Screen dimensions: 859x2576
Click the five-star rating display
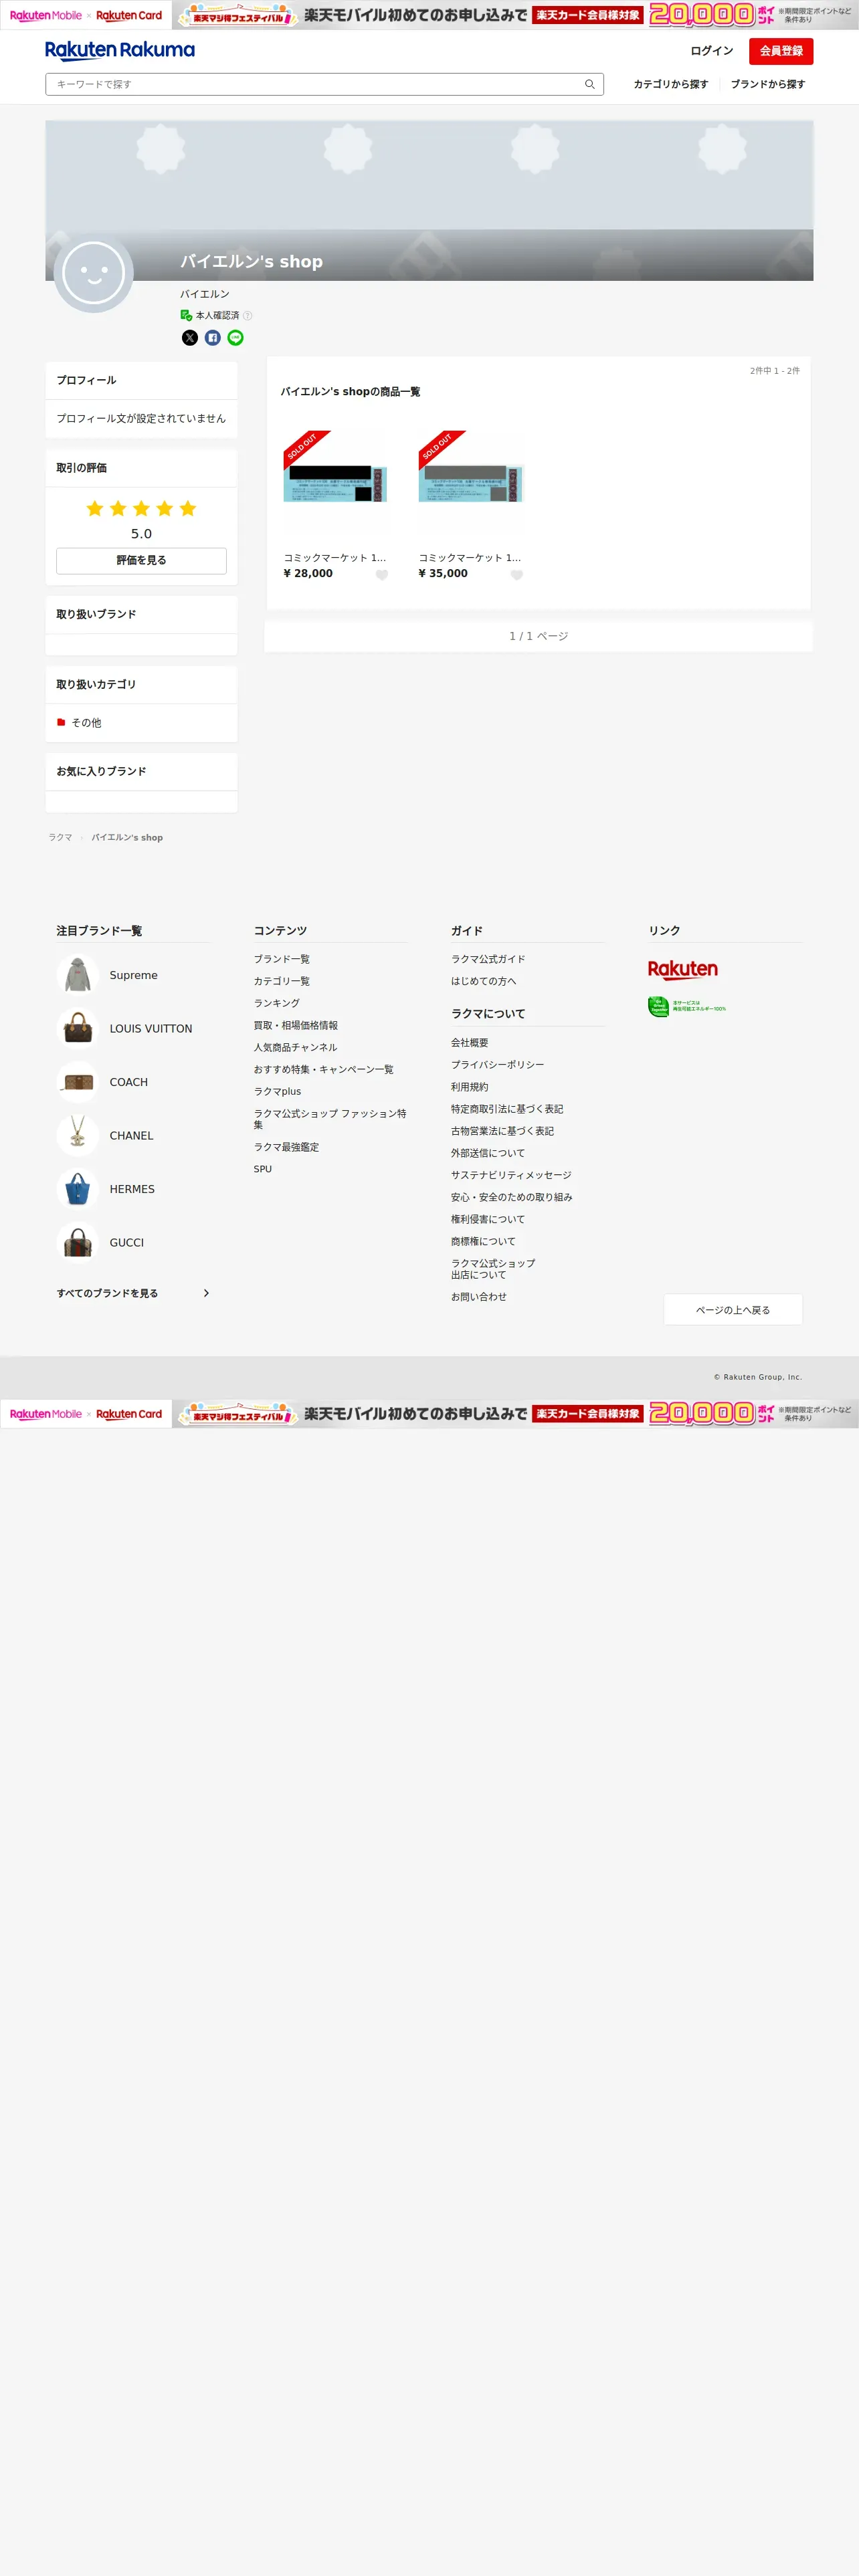point(141,509)
